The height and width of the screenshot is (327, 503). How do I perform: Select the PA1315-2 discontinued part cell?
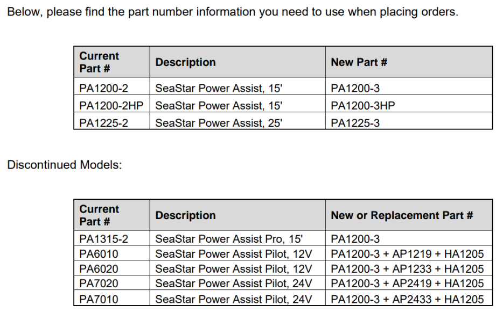pyautogui.click(x=103, y=239)
